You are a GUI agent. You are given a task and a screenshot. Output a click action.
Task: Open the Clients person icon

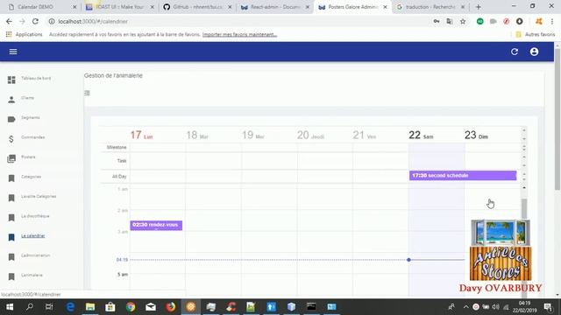tap(11, 100)
